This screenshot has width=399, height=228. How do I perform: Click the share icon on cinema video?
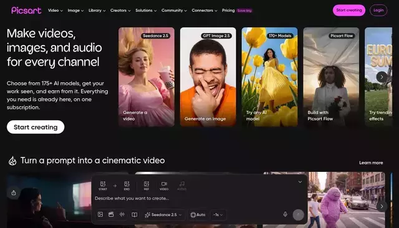[x=14, y=193]
